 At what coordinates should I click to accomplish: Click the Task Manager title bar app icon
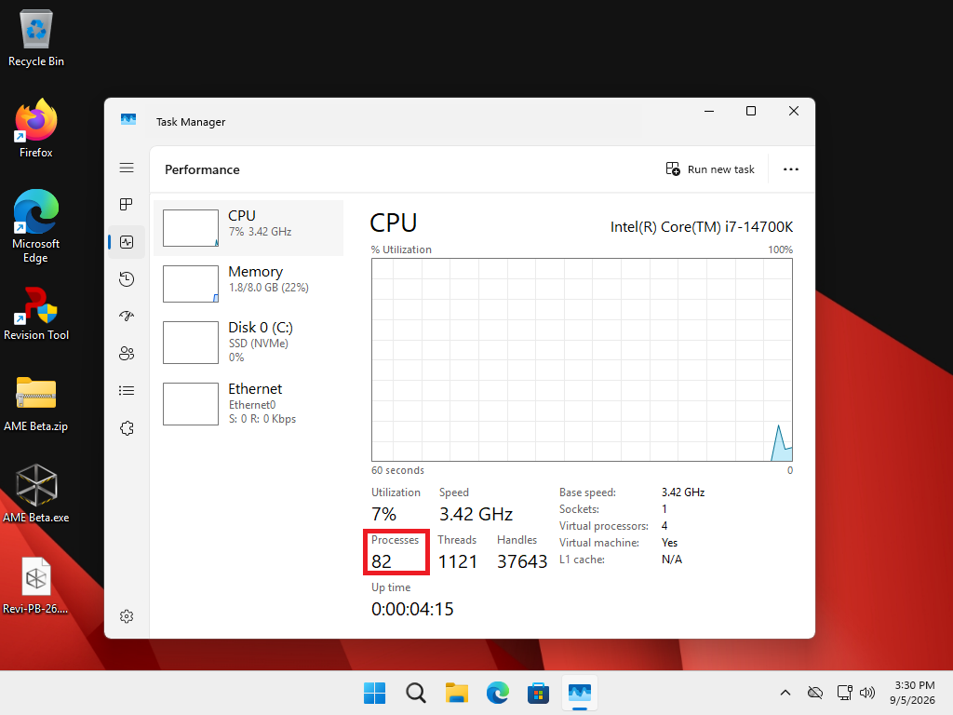point(128,120)
